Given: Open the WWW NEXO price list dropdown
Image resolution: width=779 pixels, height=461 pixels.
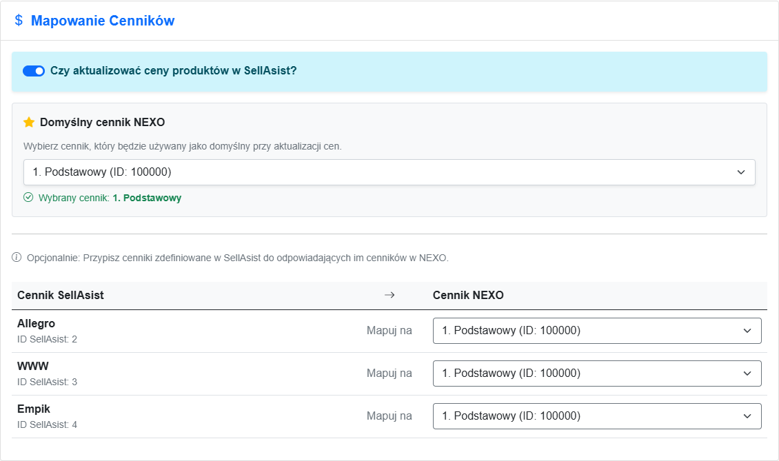Looking at the screenshot, I should coord(597,373).
